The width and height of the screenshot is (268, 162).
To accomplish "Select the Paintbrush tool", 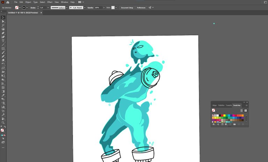I will (x=3, y=52).
